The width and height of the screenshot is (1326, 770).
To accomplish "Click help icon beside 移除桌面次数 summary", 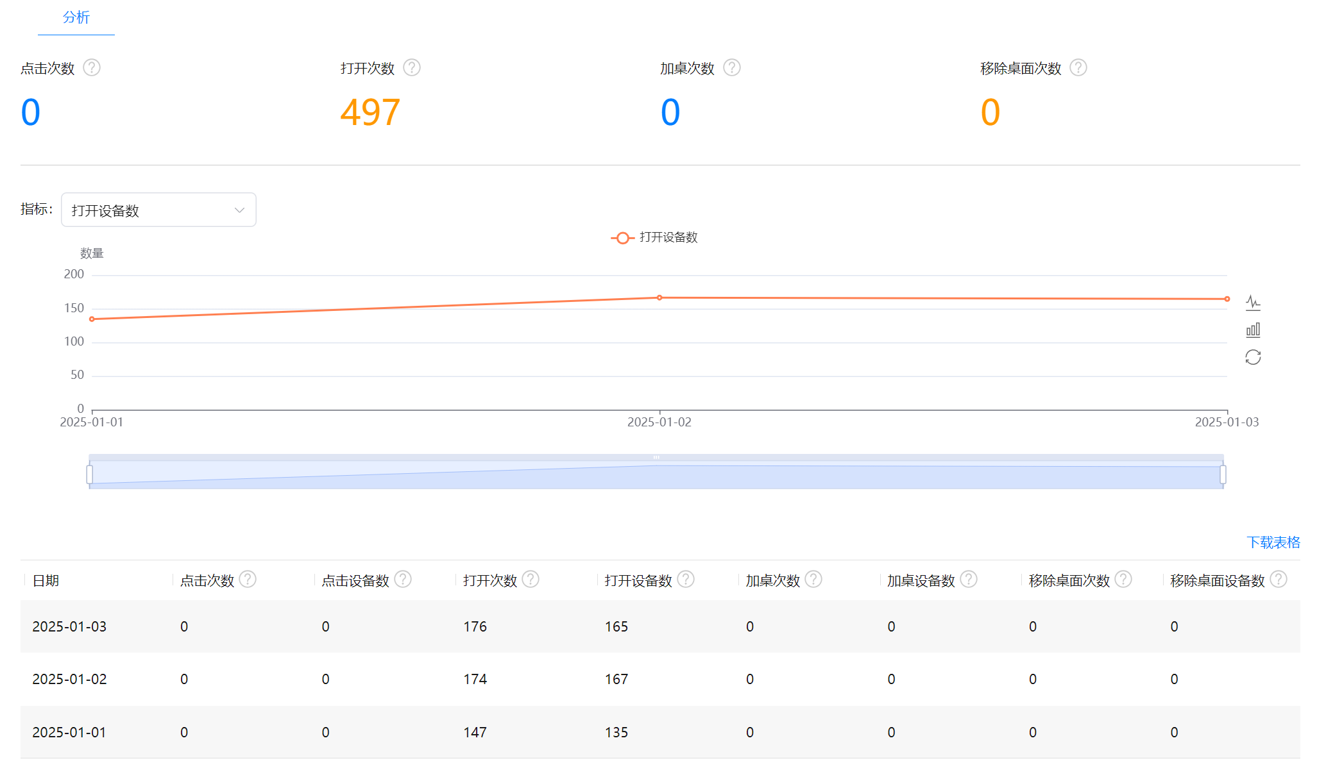I will coord(1078,68).
